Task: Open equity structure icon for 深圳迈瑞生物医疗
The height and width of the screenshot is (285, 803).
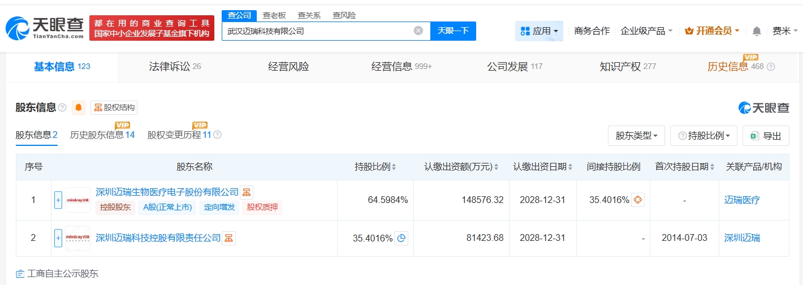Action: pos(247,192)
